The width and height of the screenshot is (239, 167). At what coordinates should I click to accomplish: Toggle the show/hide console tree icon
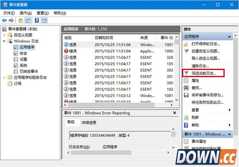point(28,20)
